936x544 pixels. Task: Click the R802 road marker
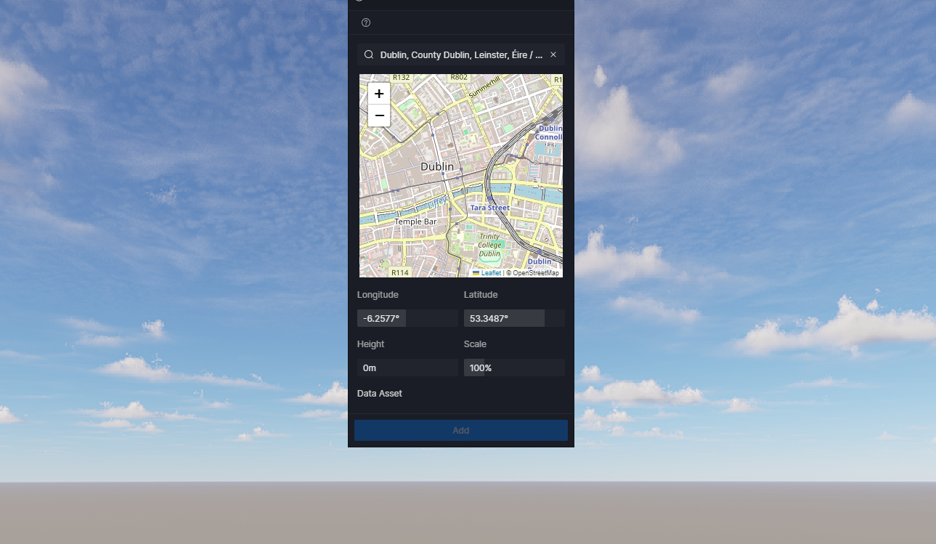pyautogui.click(x=459, y=77)
